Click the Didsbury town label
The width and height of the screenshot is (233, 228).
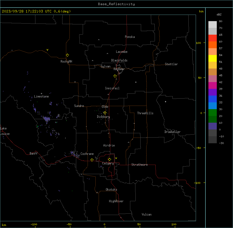(x=104, y=117)
